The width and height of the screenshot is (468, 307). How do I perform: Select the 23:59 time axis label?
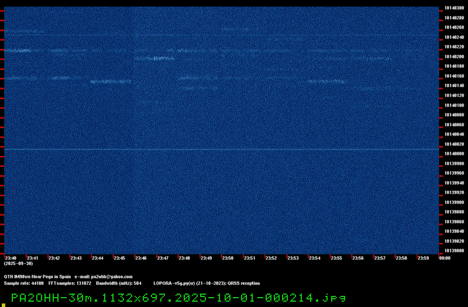pos(423,258)
